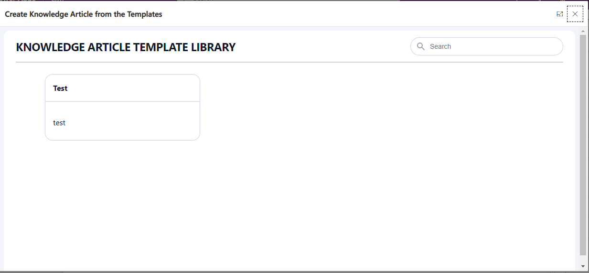The width and height of the screenshot is (589, 273).
Task: Close the Create Knowledge Article dialog
Action: (x=575, y=14)
